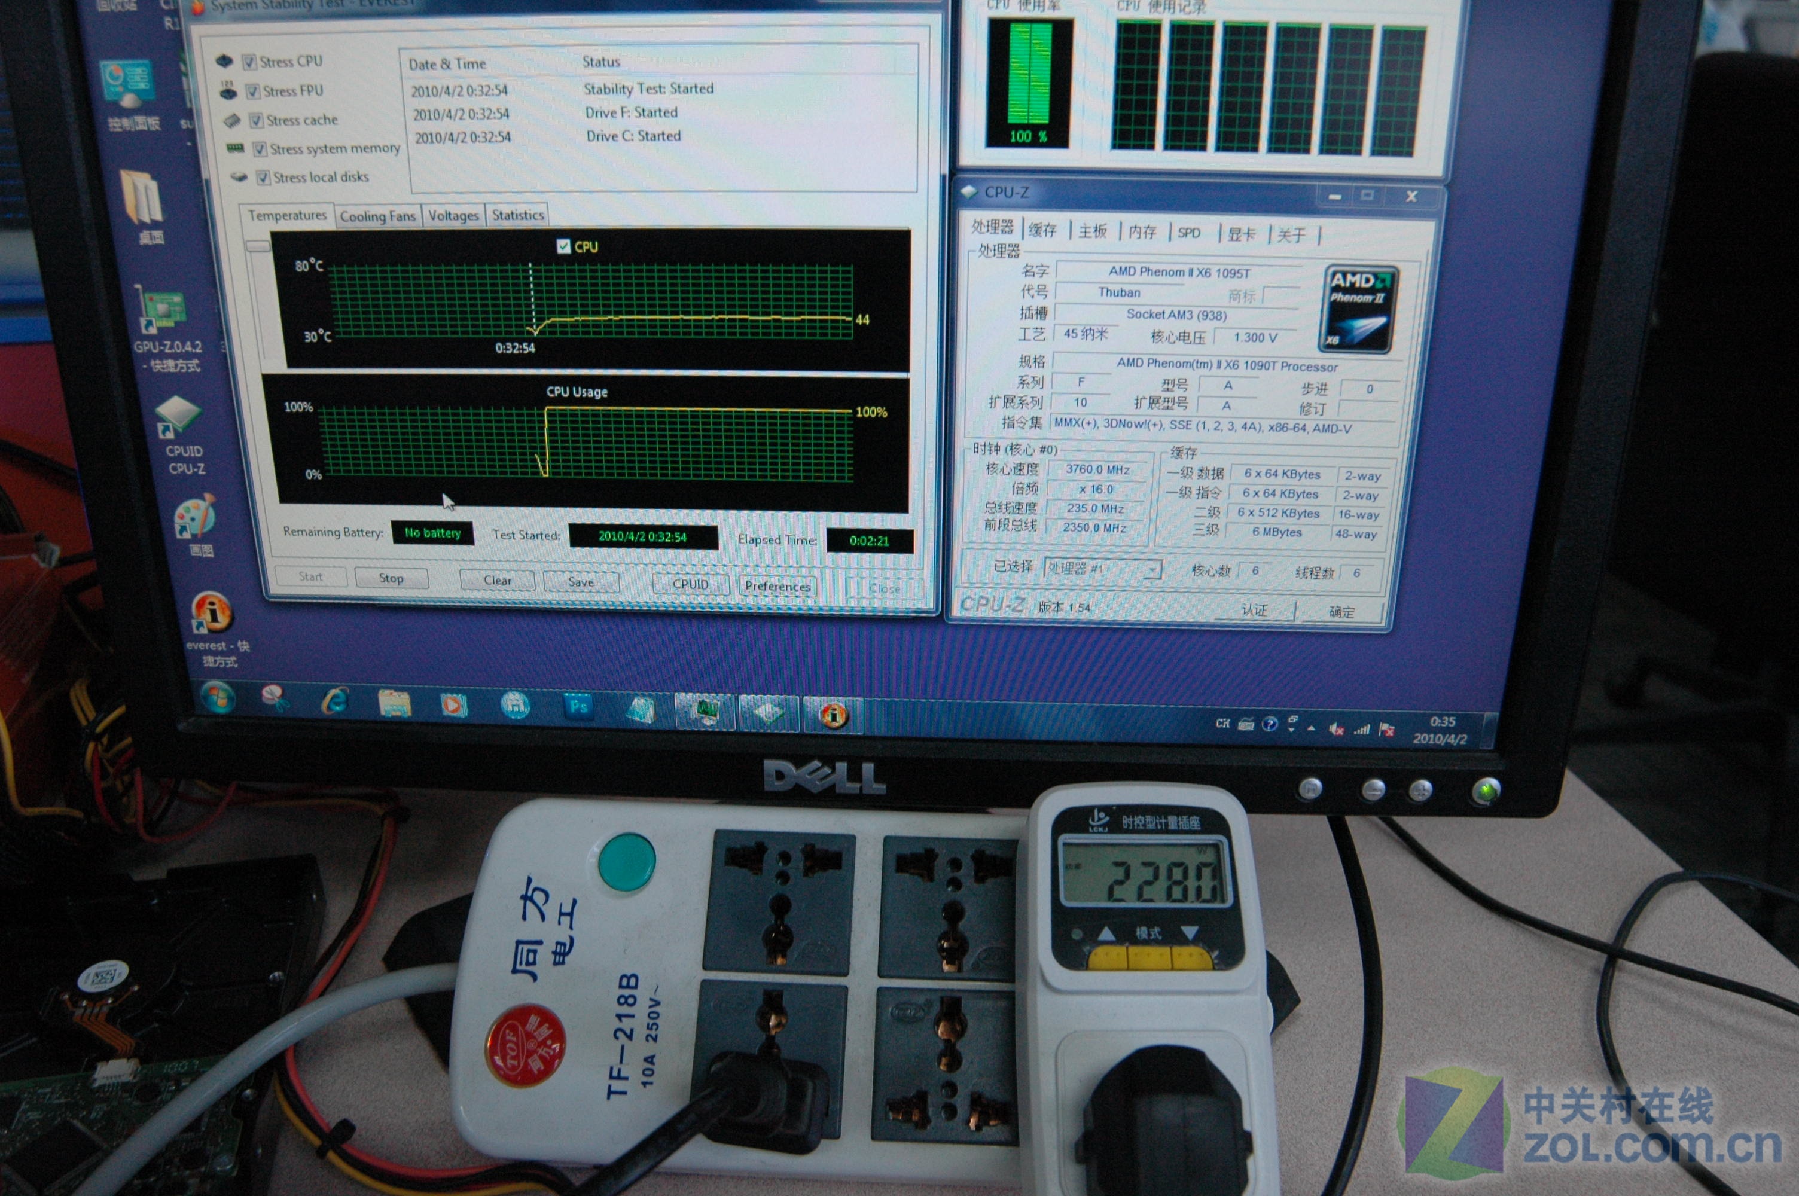1799x1196 pixels.
Task: Launch the everest desktop shortcut
Action: coord(215,629)
